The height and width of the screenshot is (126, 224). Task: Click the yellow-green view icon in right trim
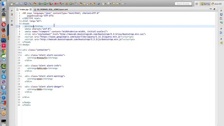click(x=221, y=43)
